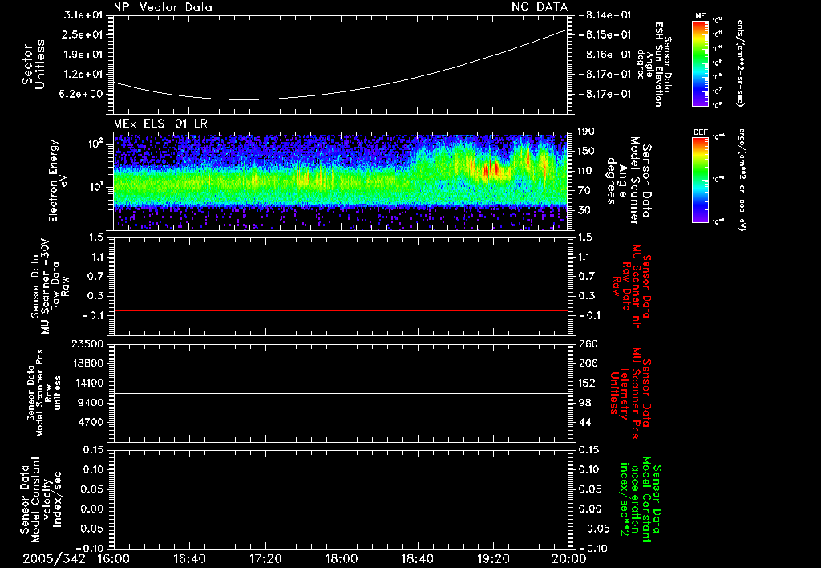Click the -8.15e-01 elevation tick label
Viewport: 821px width, 568px height.
tap(605, 34)
